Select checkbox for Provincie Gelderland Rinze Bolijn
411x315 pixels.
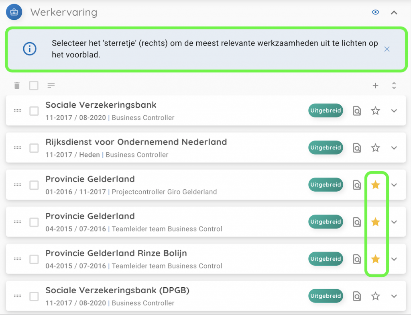(34, 260)
